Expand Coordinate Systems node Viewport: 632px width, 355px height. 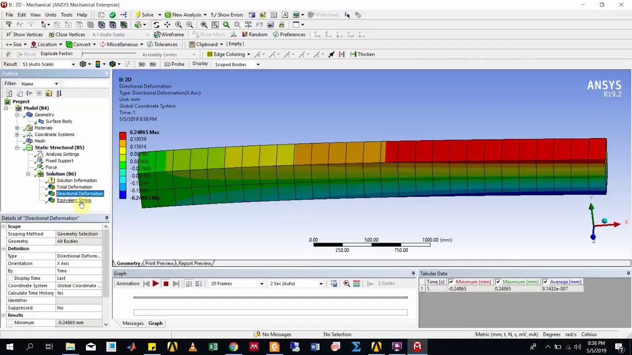(x=17, y=135)
